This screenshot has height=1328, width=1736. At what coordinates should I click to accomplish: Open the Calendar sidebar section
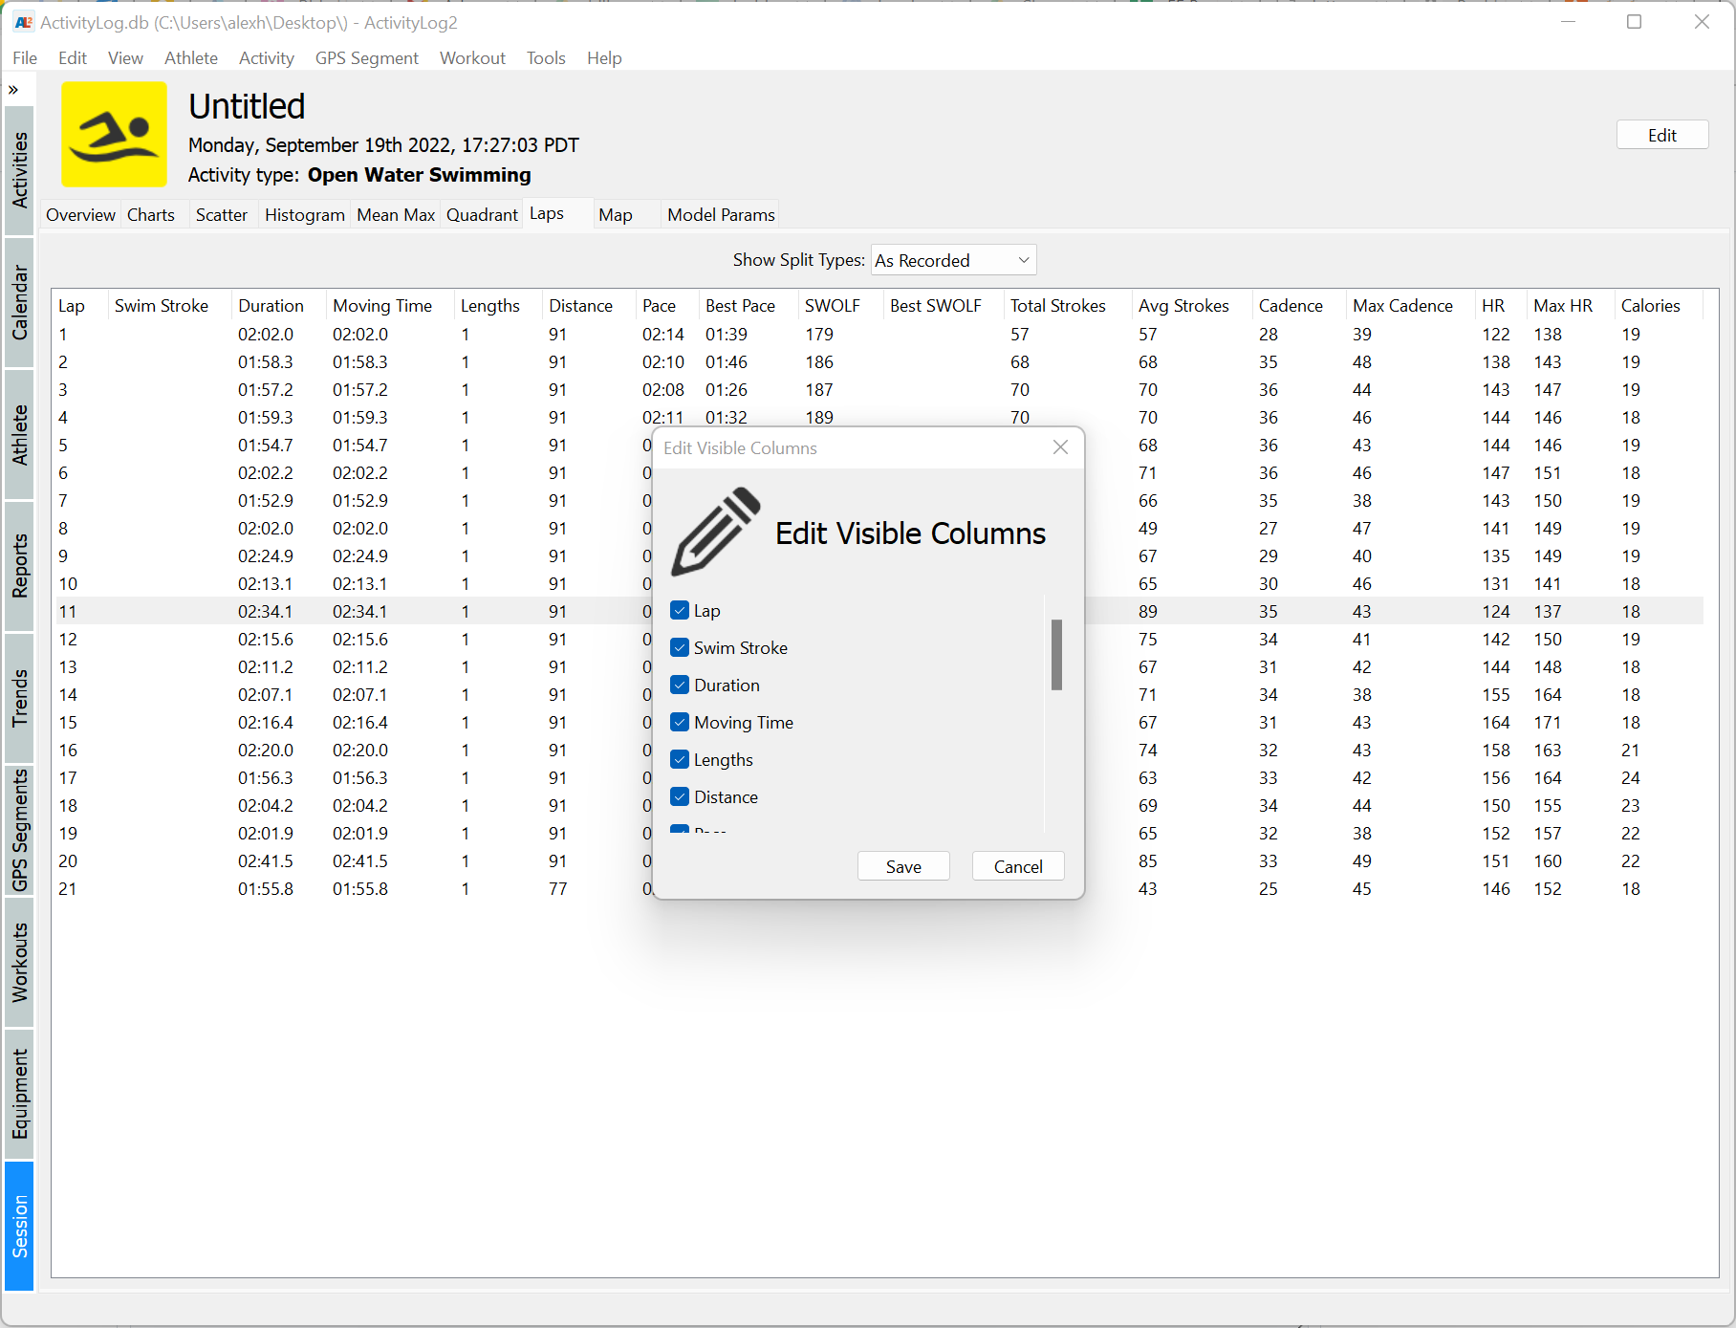tap(19, 302)
